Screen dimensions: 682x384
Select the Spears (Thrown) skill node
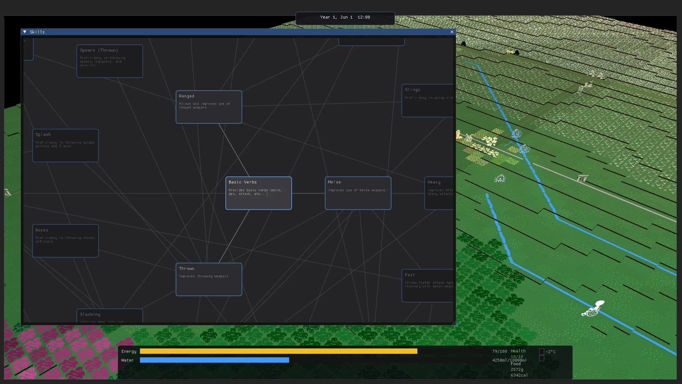point(110,61)
